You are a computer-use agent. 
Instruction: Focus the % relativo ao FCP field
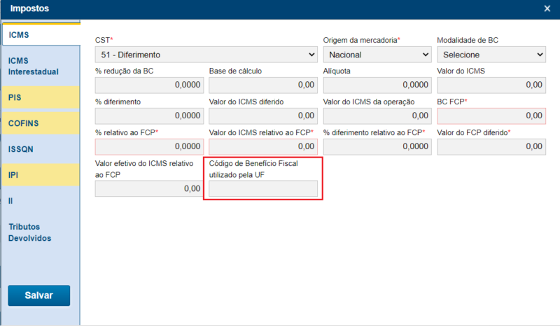148,146
